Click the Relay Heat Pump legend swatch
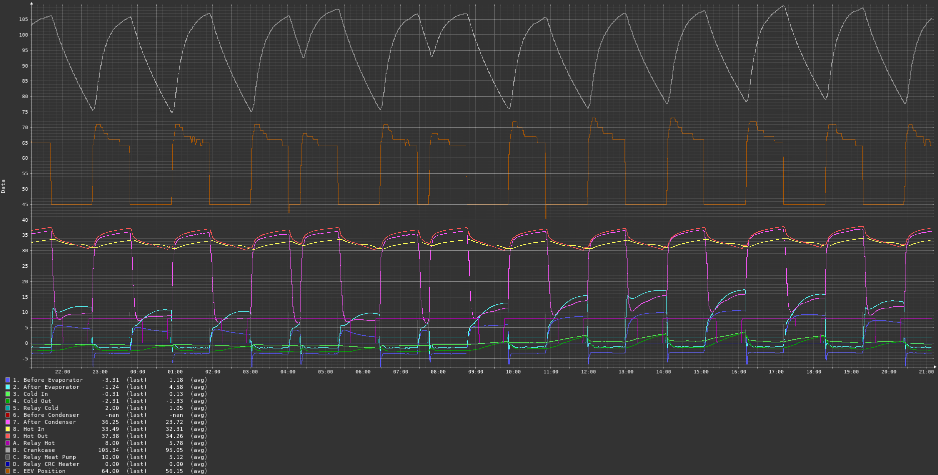 pyautogui.click(x=8, y=457)
